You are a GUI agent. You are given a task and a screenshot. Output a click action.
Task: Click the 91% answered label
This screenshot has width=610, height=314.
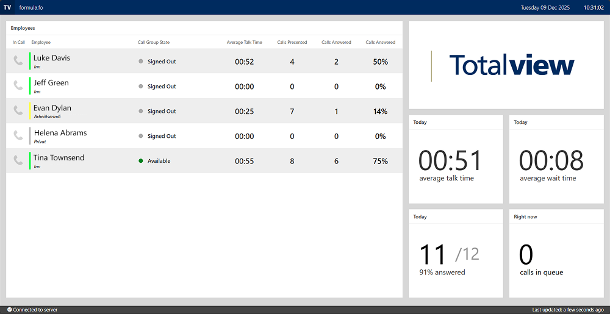pos(442,273)
